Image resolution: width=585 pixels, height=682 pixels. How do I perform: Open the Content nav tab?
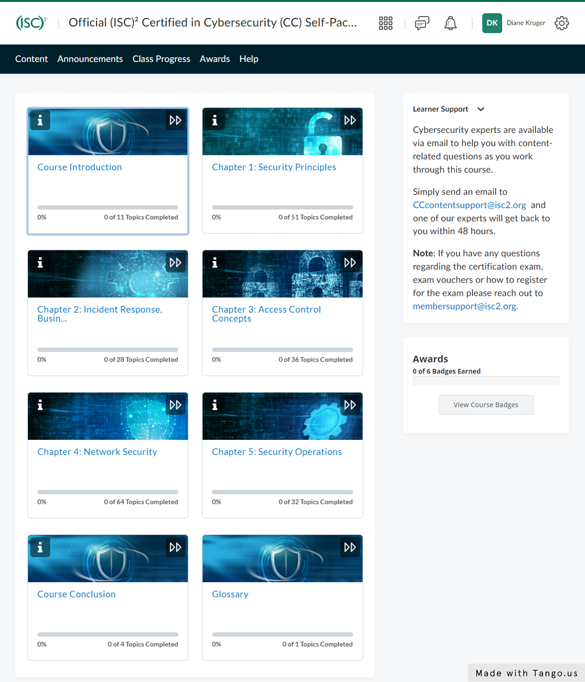[32, 59]
